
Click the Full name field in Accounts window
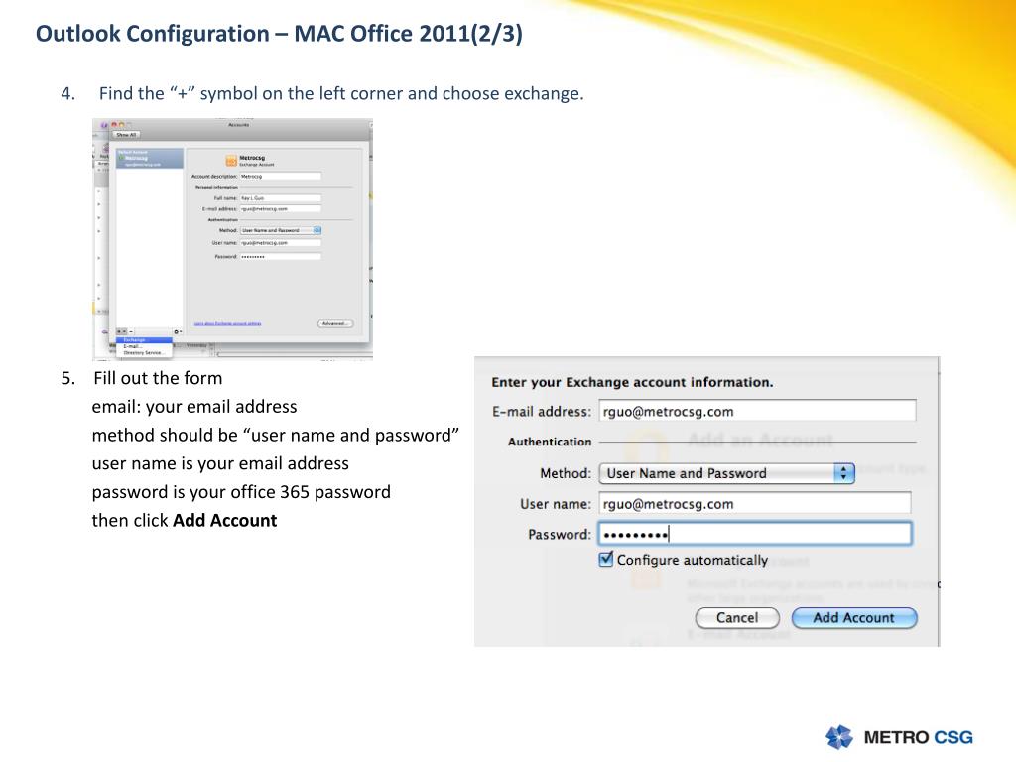tap(281, 198)
